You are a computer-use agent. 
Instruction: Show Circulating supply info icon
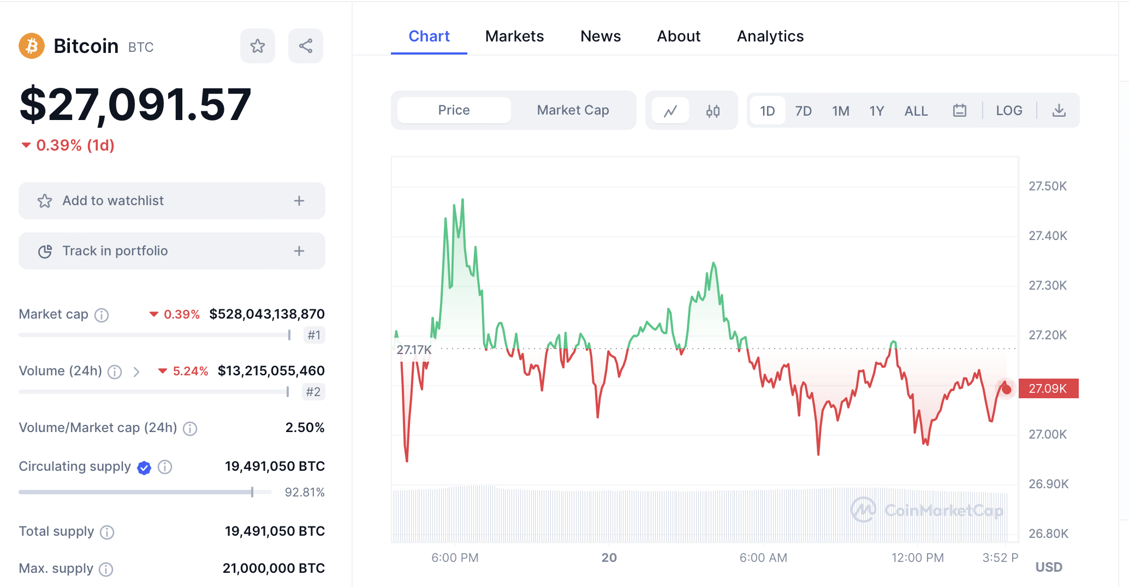[165, 467]
